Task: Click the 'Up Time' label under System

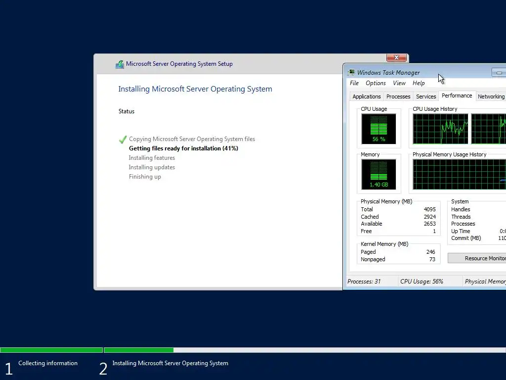Action: [461, 232]
